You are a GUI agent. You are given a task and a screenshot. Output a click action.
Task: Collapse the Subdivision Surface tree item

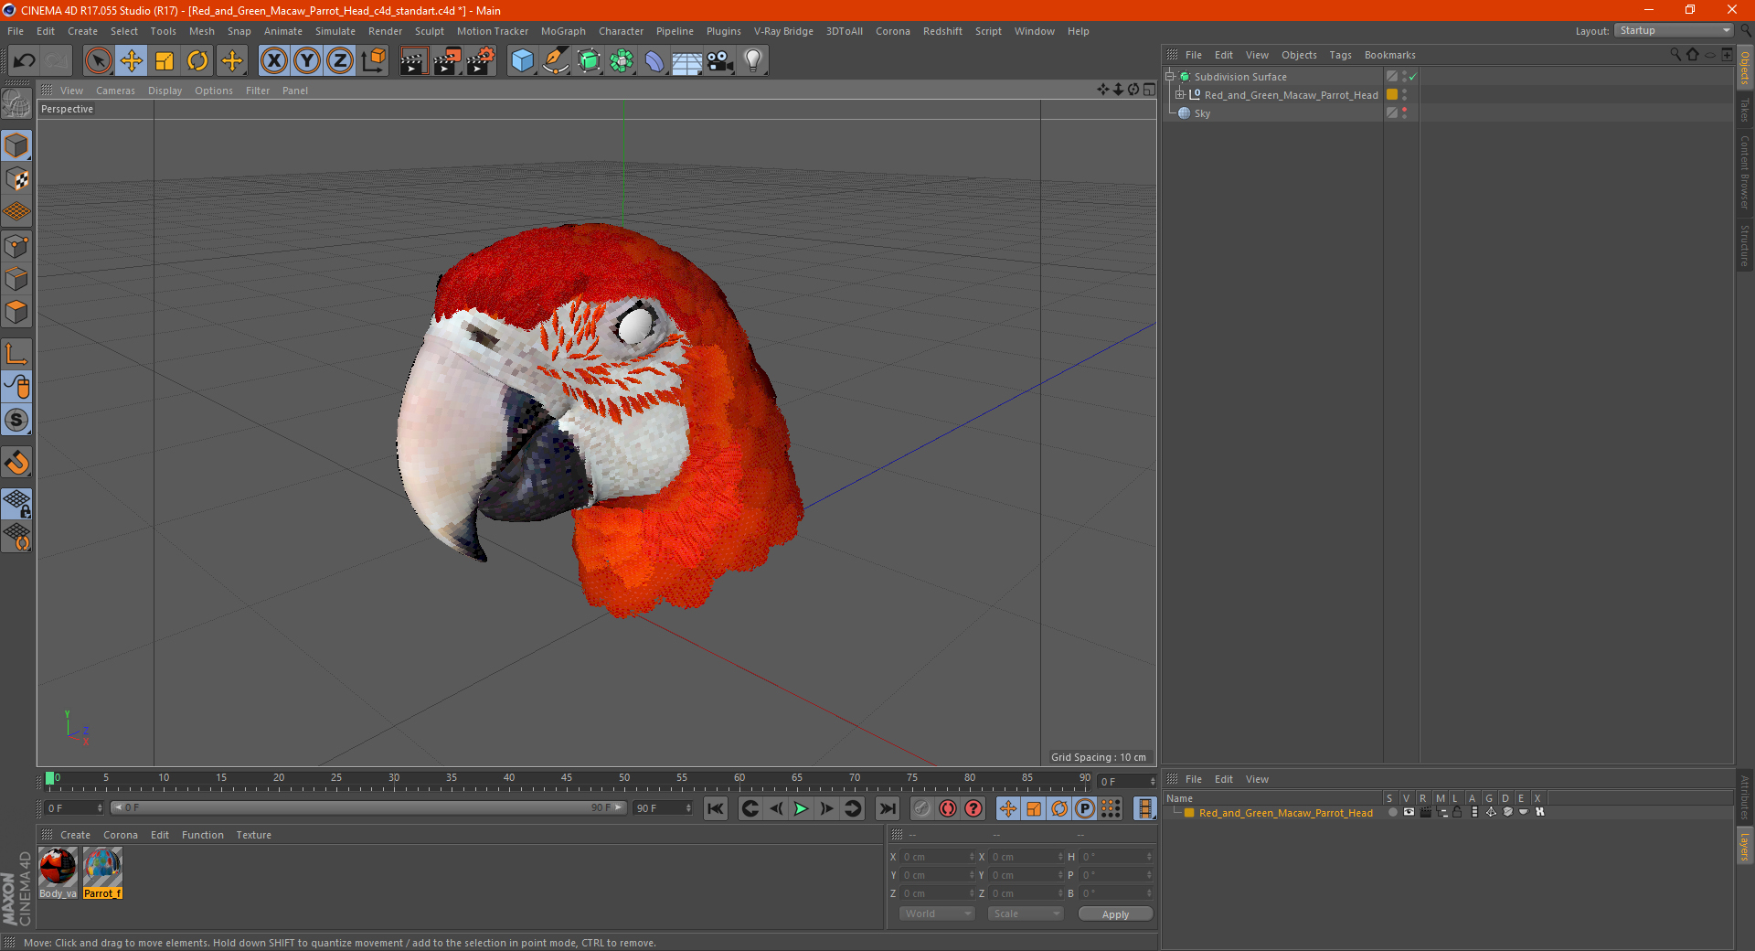pyautogui.click(x=1170, y=77)
